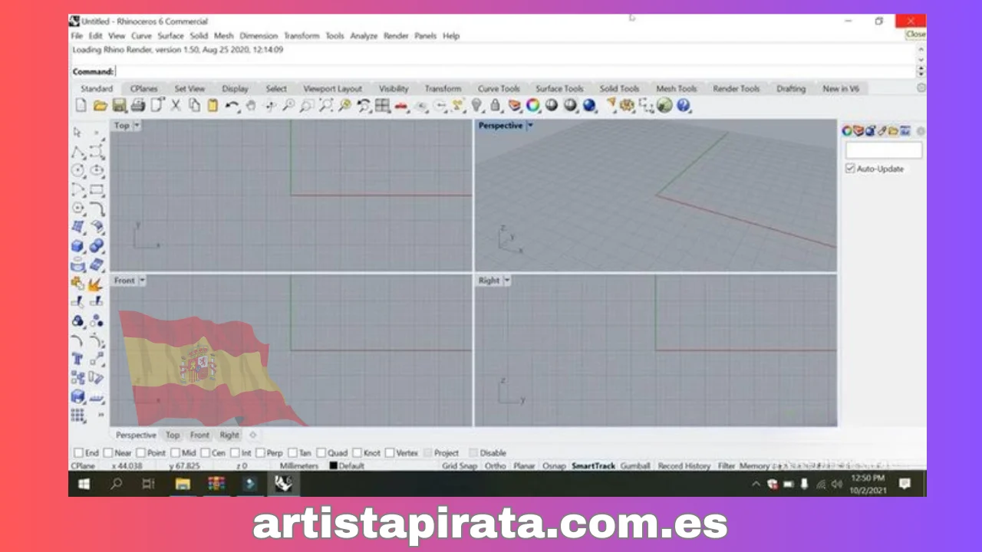This screenshot has height=552, width=982.
Task: Enable the Int osnap checkbox
Action: click(x=235, y=453)
